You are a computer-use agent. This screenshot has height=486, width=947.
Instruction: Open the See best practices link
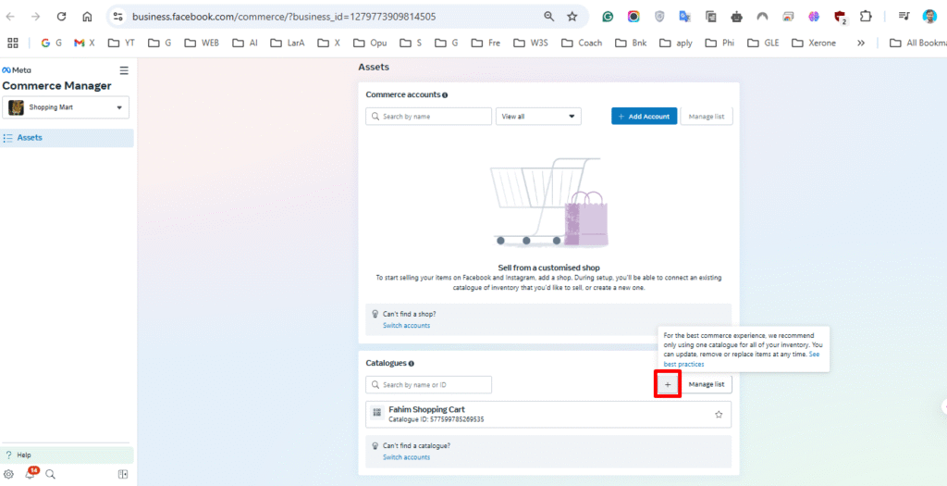click(x=683, y=365)
